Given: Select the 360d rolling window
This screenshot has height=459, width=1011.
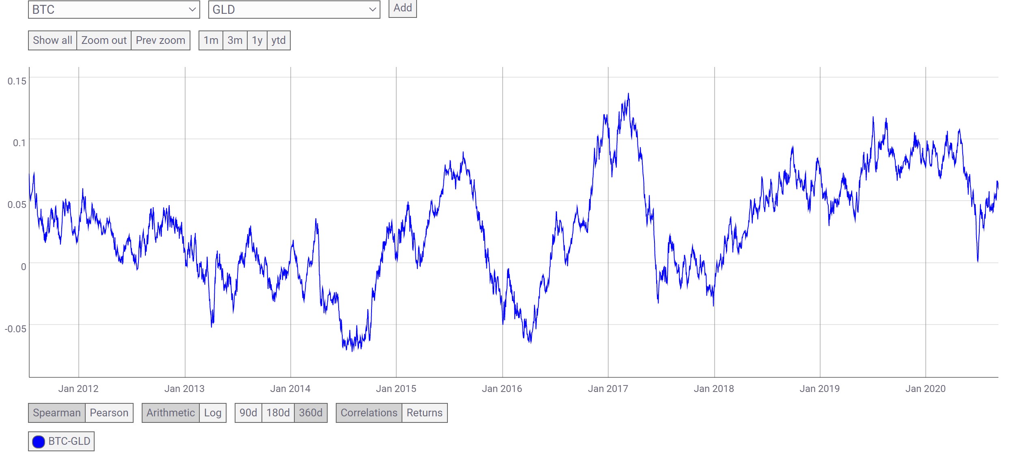Looking at the screenshot, I should point(311,413).
